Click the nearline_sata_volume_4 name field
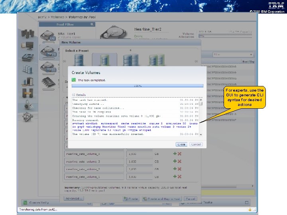Screen dimensions: 287x215 pos(94,154)
